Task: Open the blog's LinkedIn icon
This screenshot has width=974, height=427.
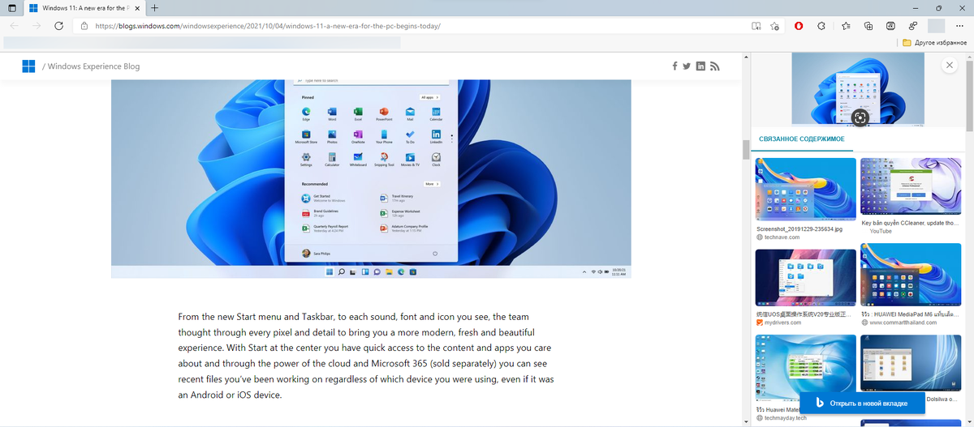Action: pos(700,66)
